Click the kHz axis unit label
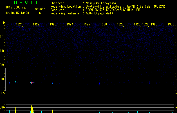 click(x=3, y=23)
